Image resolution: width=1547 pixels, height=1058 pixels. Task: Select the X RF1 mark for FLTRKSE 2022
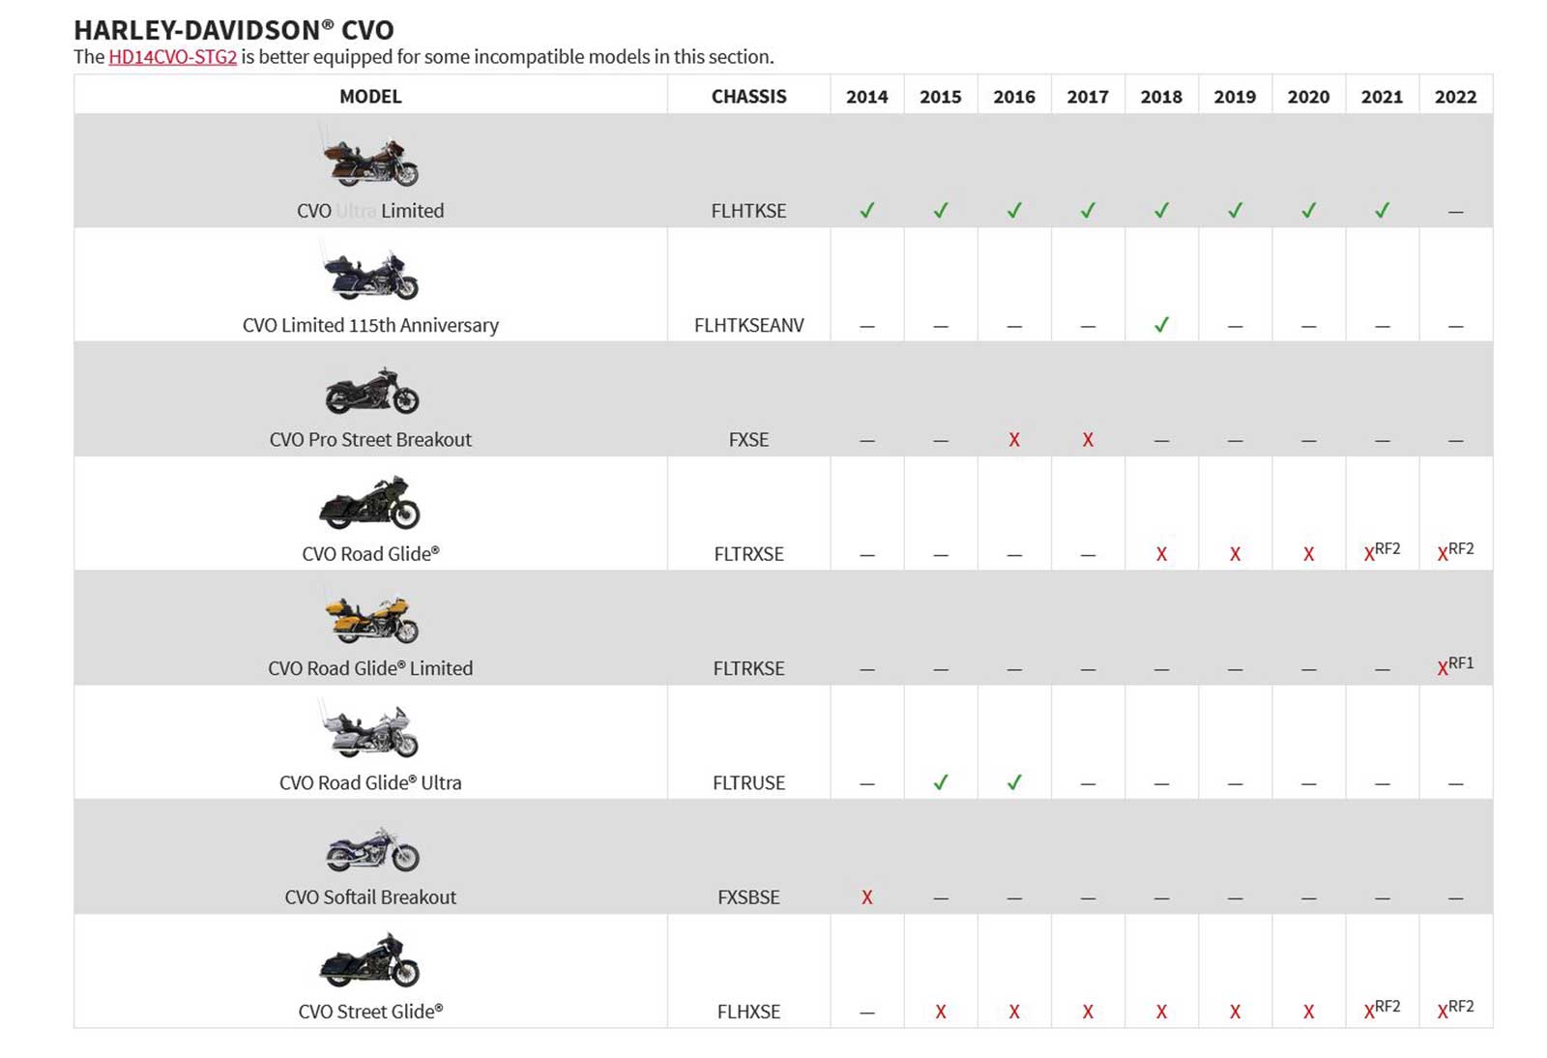pyautogui.click(x=1455, y=665)
